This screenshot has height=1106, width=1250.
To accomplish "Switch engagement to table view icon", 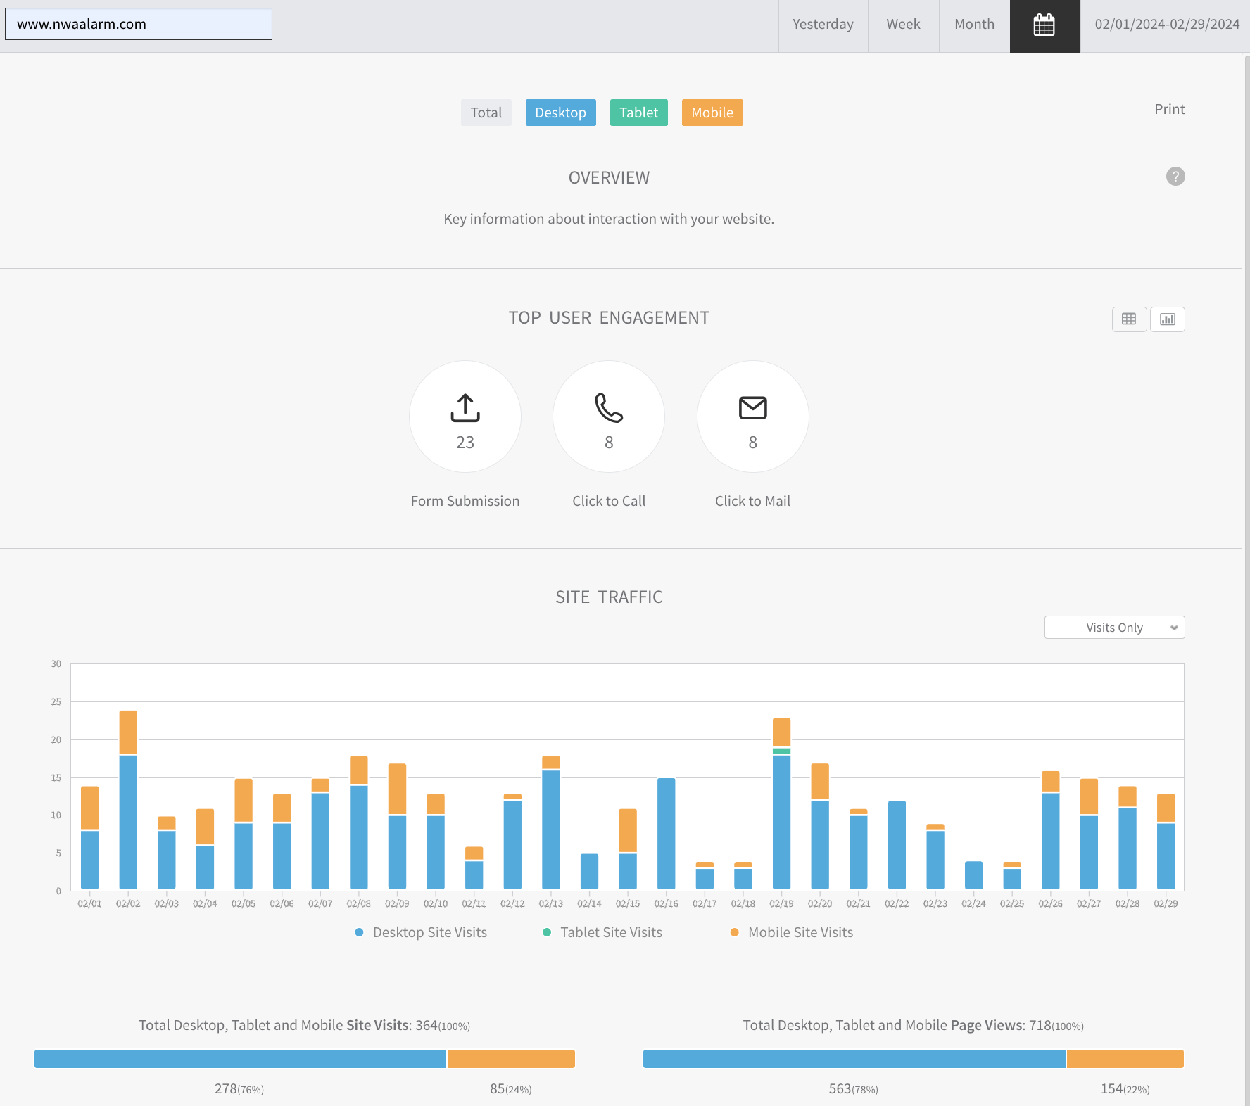I will pos(1129,319).
